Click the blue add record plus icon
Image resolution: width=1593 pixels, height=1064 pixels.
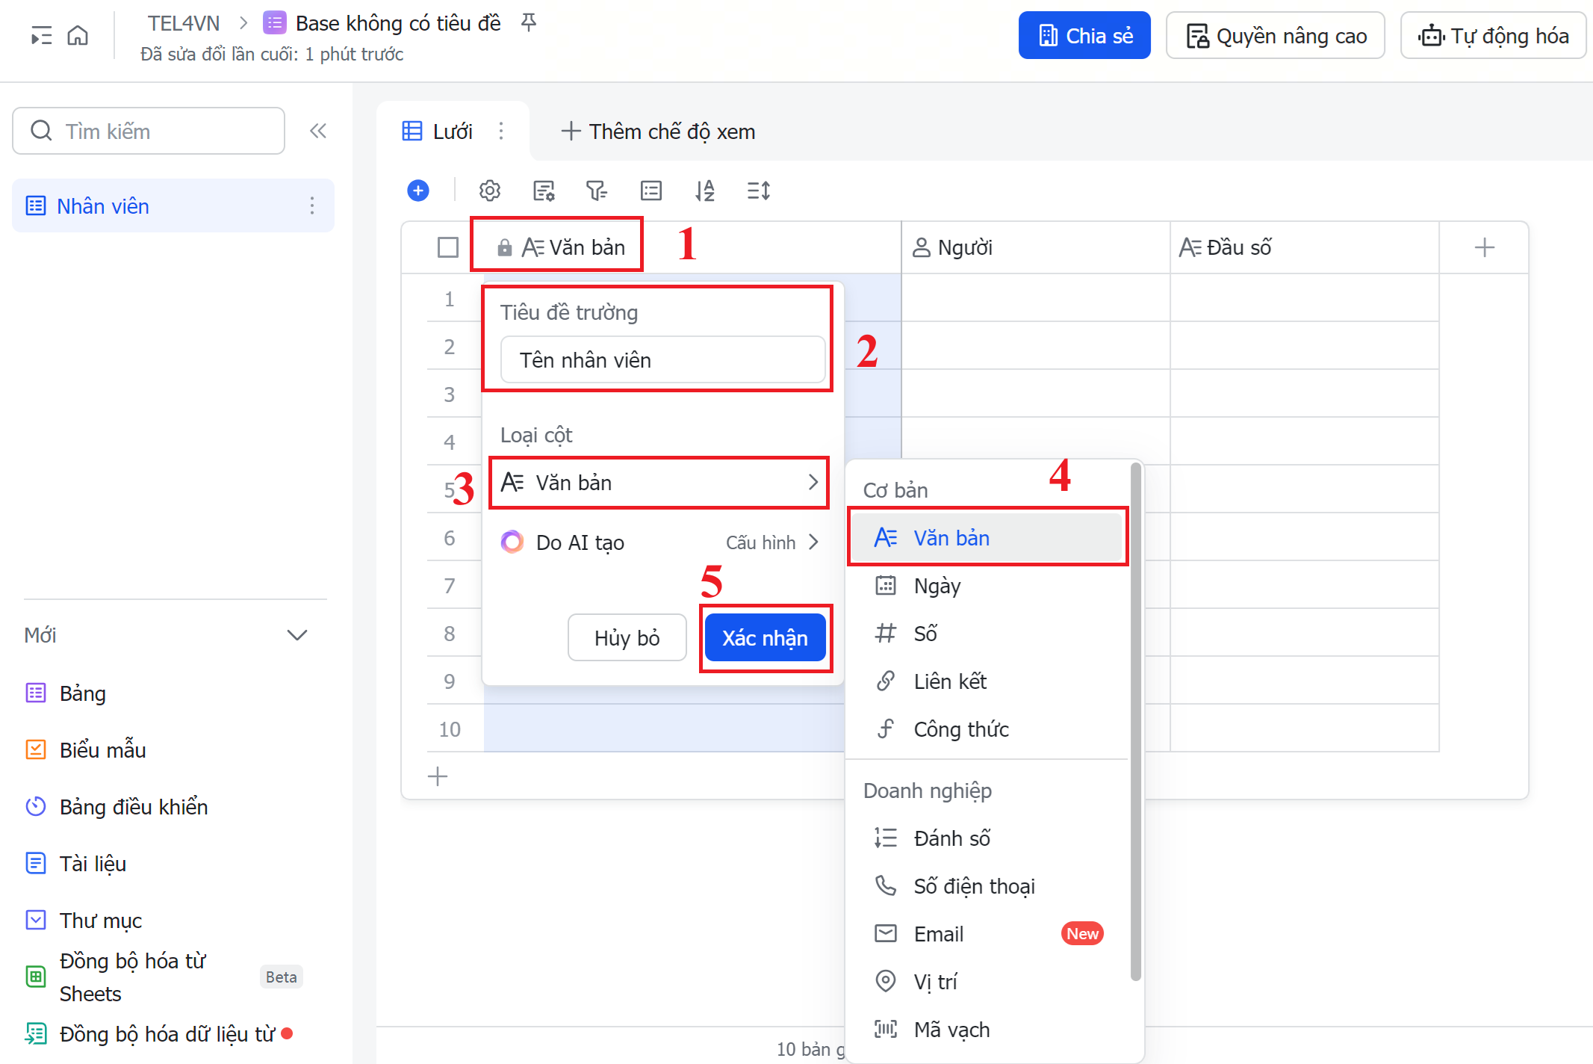418,191
